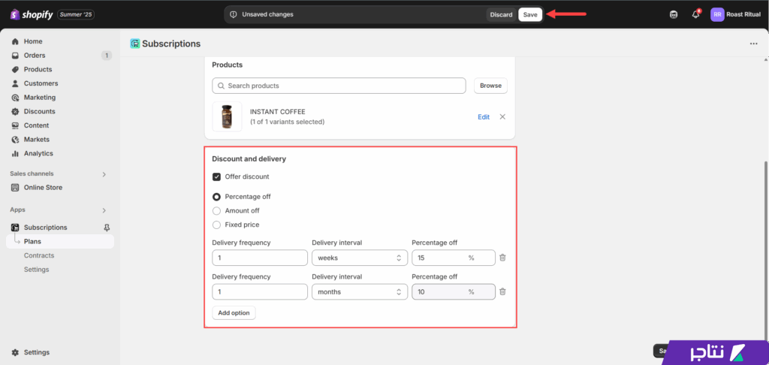Select the Amount off radio
The image size is (769, 365).
coord(216,211)
